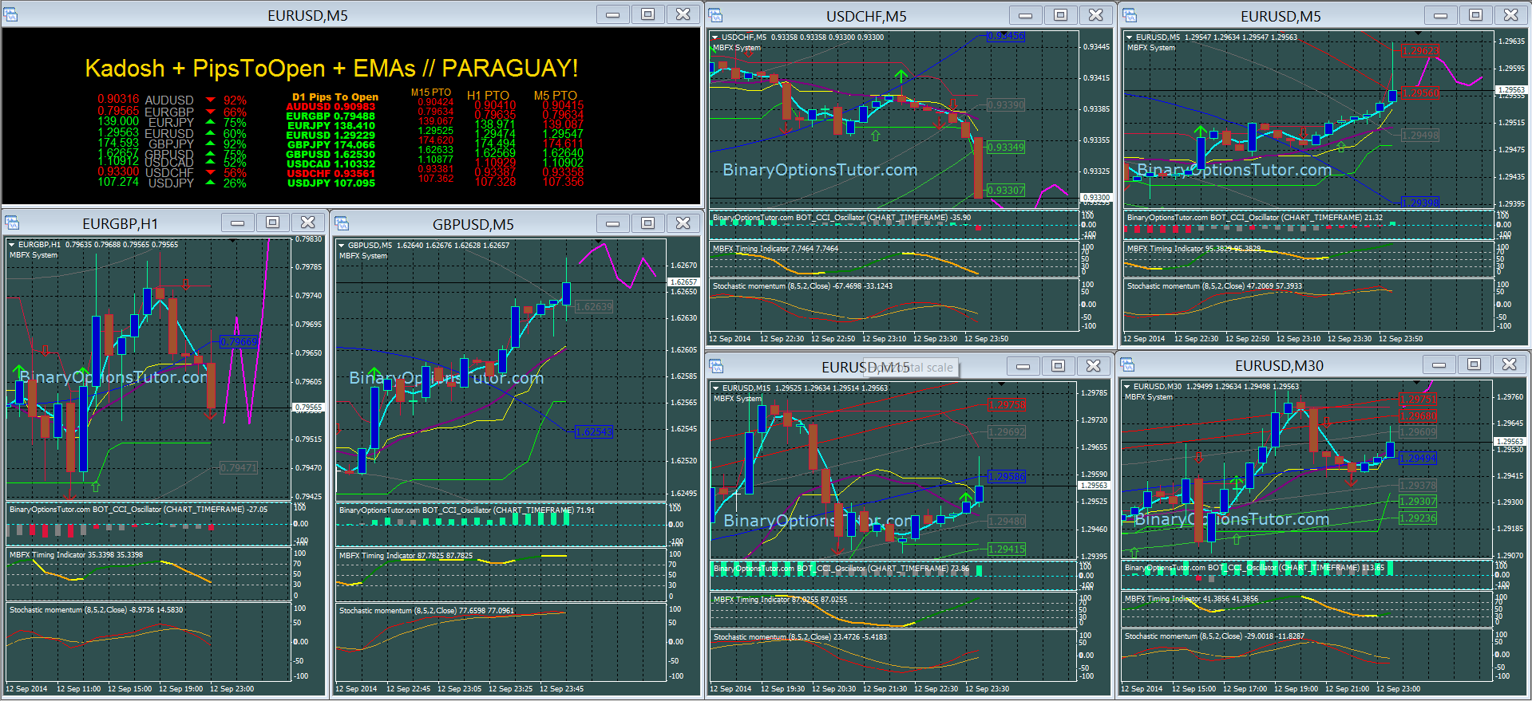
Task: Click the green 1.29415 level label in EURUSD,M15
Action: (1007, 549)
